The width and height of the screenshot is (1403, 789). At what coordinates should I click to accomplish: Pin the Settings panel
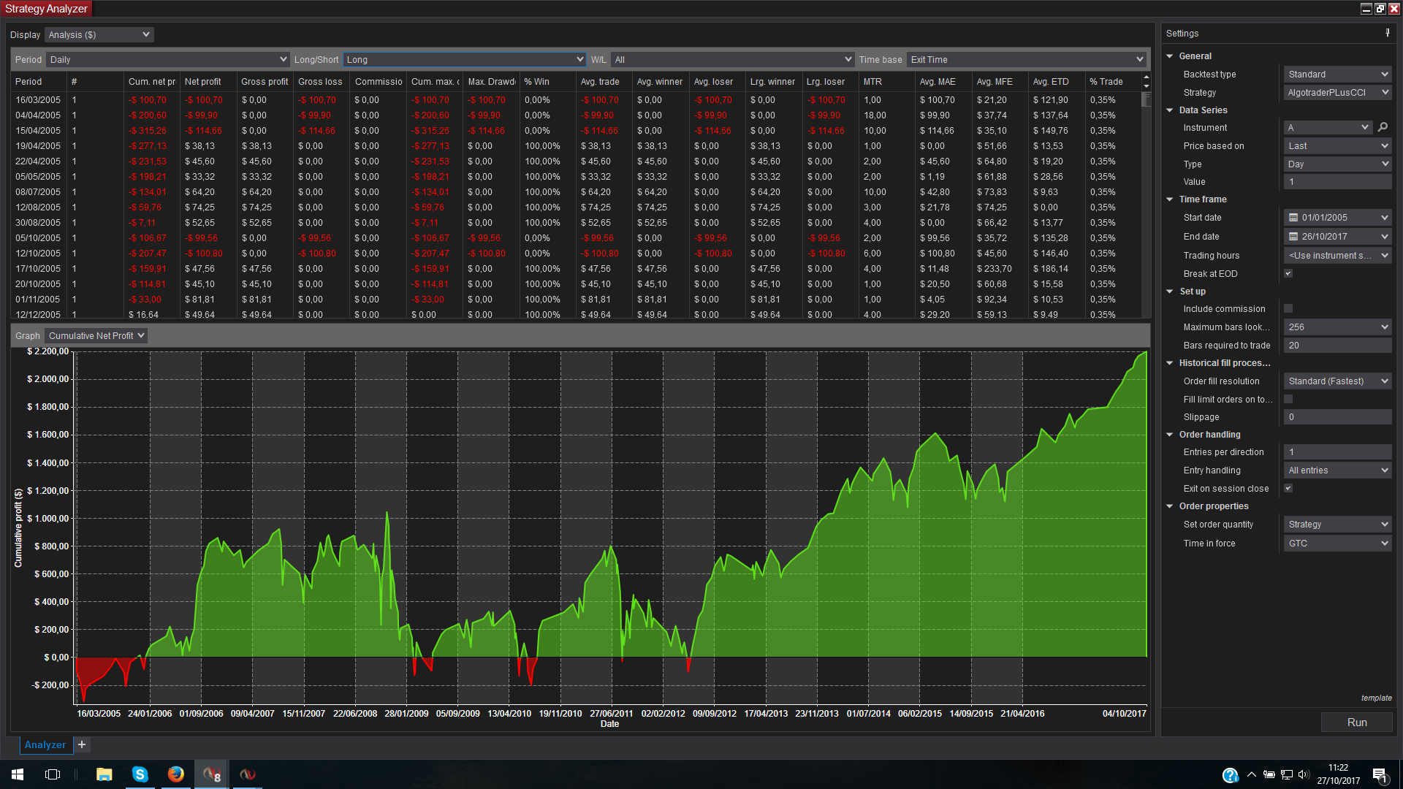(1387, 33)
